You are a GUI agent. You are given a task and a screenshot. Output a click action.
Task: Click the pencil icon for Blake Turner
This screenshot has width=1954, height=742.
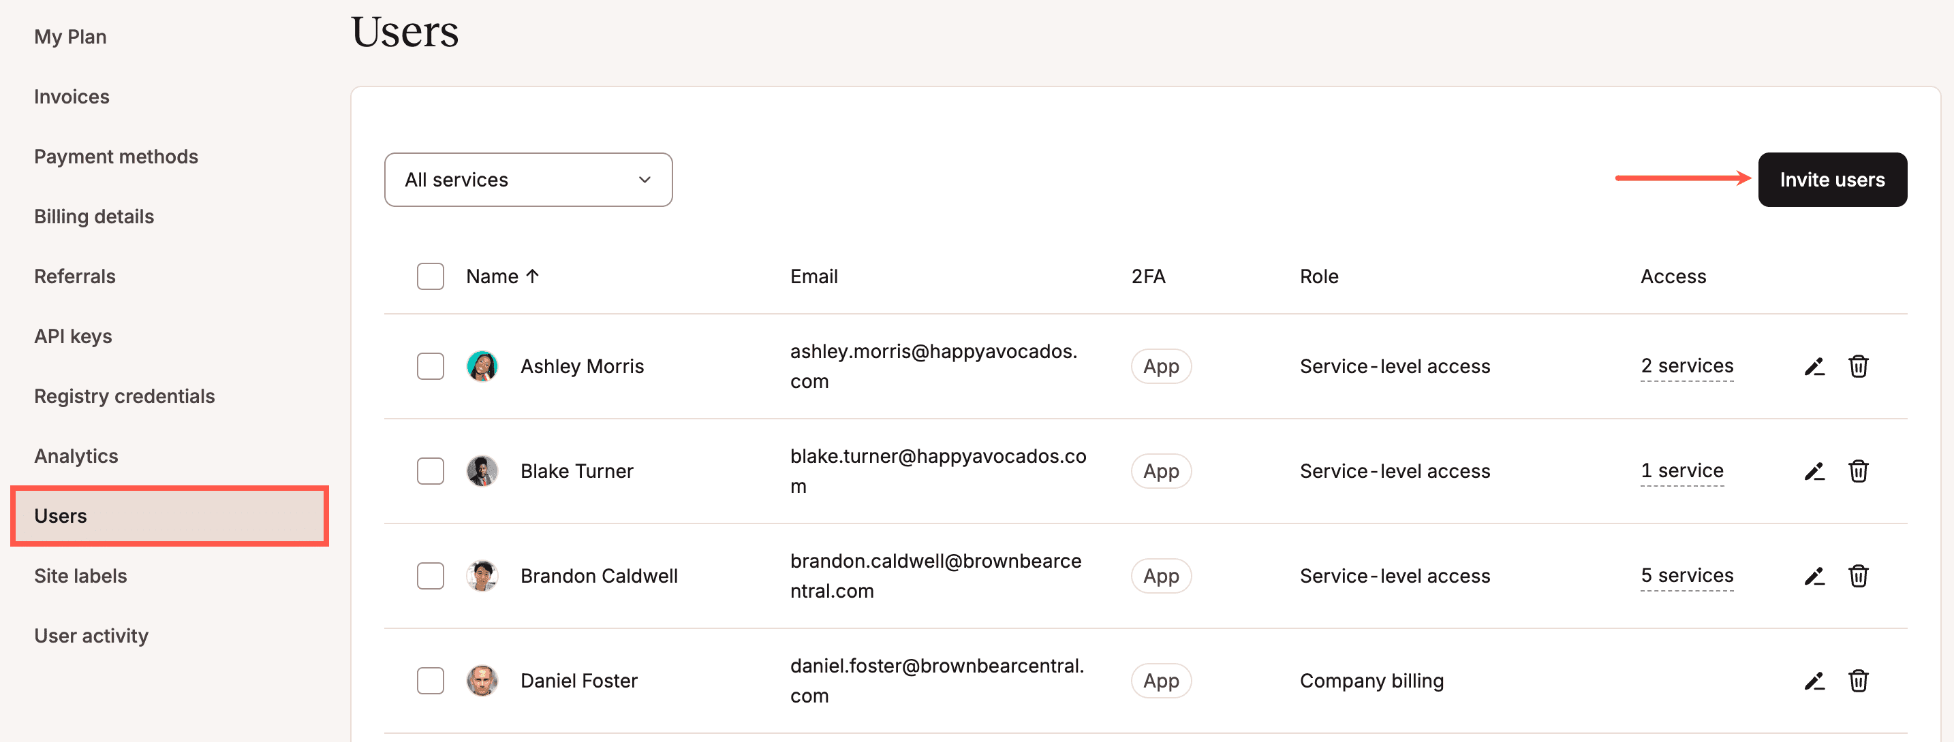click(x=1814, y=472)
